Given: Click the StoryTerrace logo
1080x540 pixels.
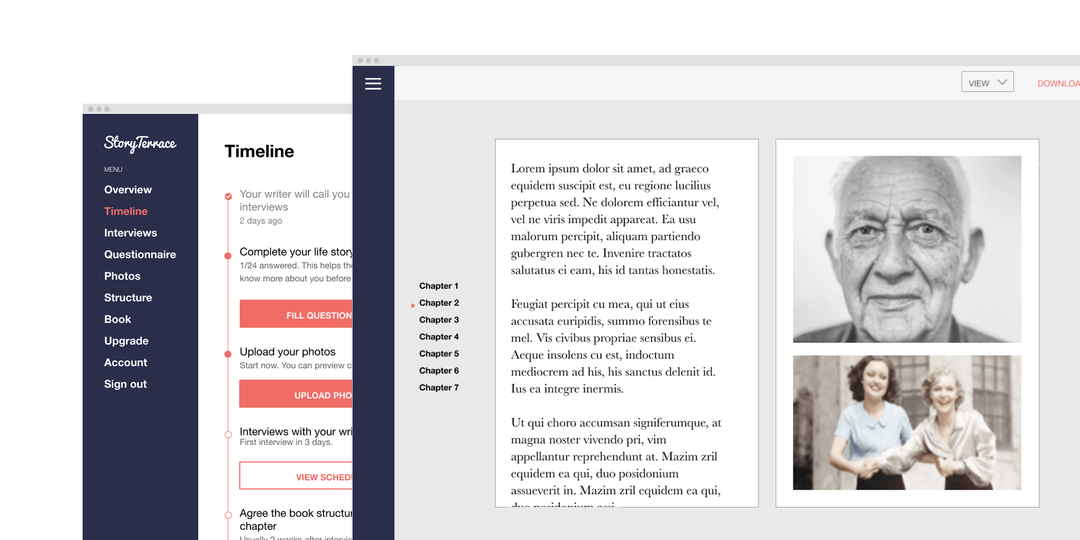Looking at the screenshot, I should pos(140,143).
